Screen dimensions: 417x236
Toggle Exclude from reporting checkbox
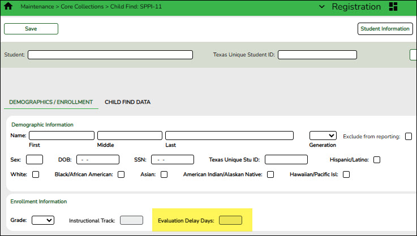409,136
